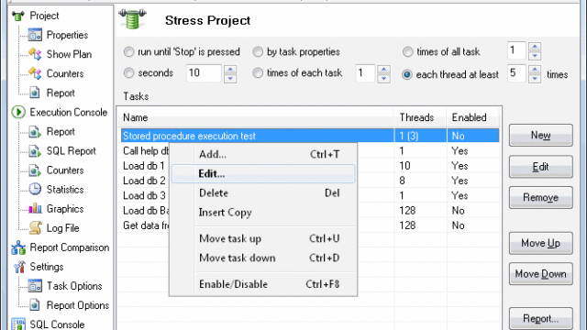
Task: Select the Stored procedure execution test row
Action: coord(310,136)
